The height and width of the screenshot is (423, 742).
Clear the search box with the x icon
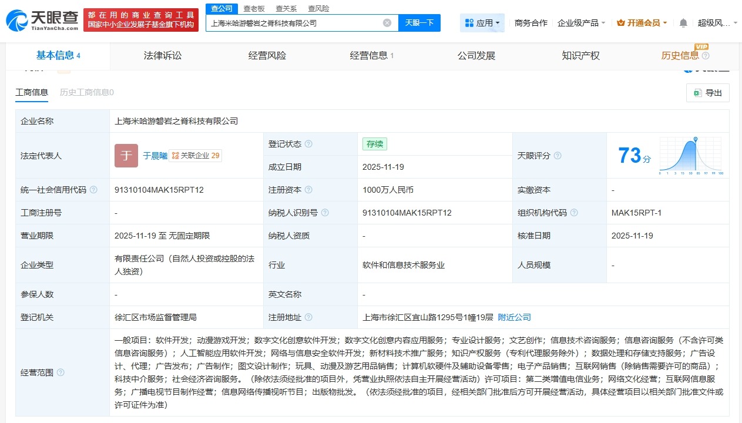coord(387,22)
